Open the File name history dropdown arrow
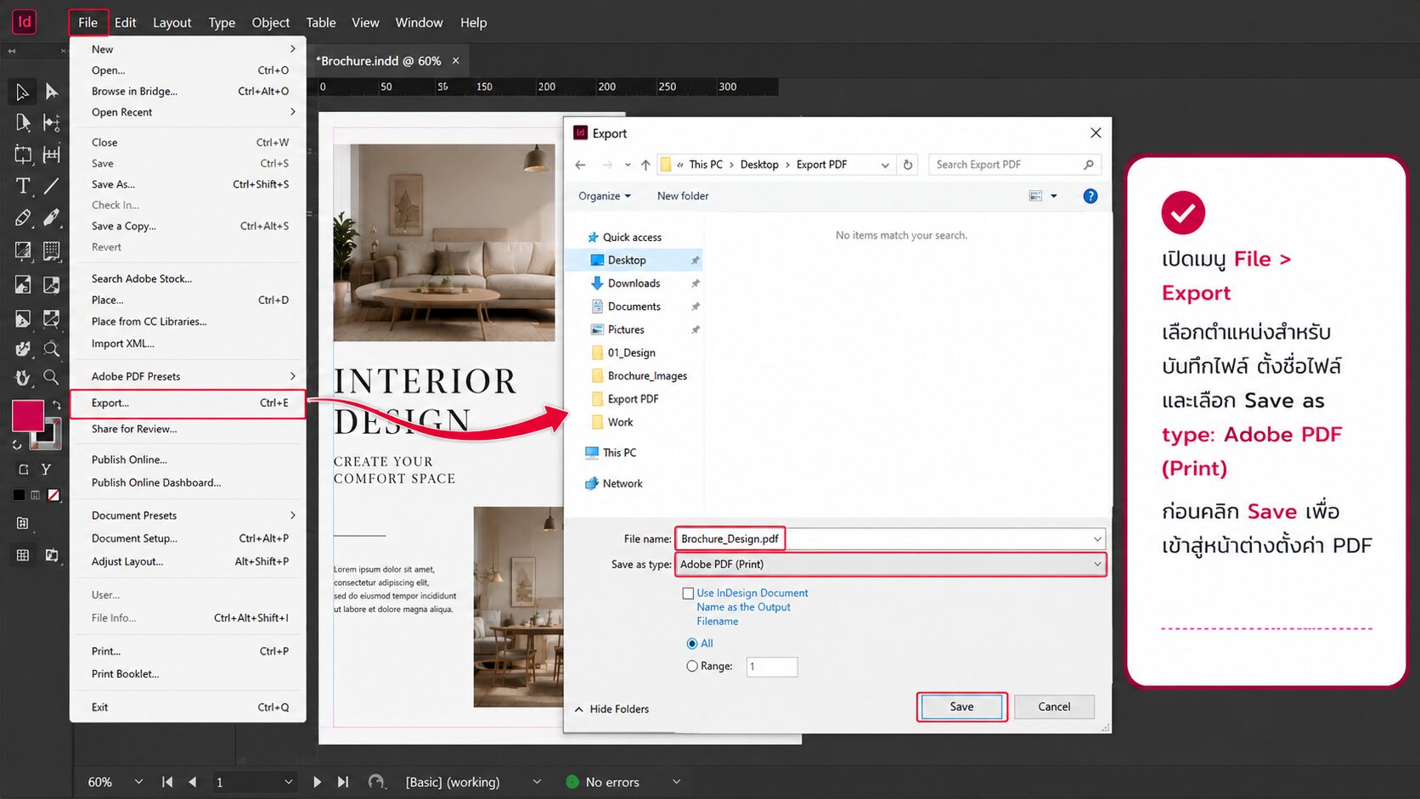 1097,539
